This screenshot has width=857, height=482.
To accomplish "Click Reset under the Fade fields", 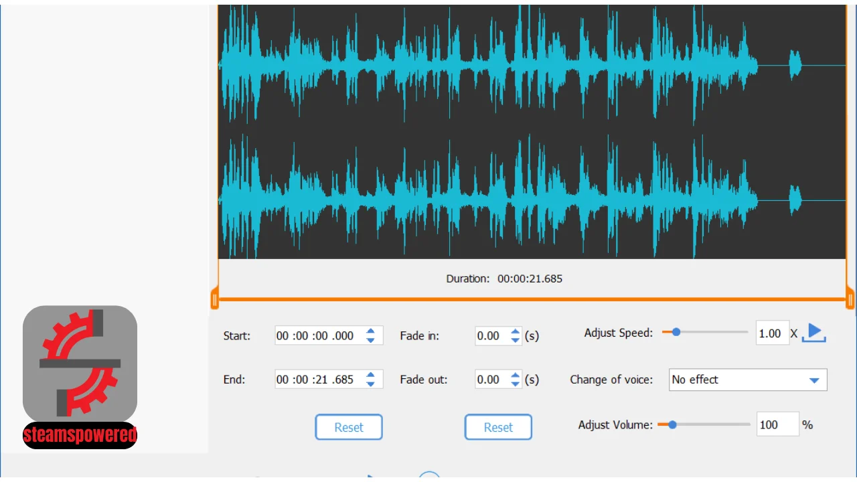I will point(498,427).
